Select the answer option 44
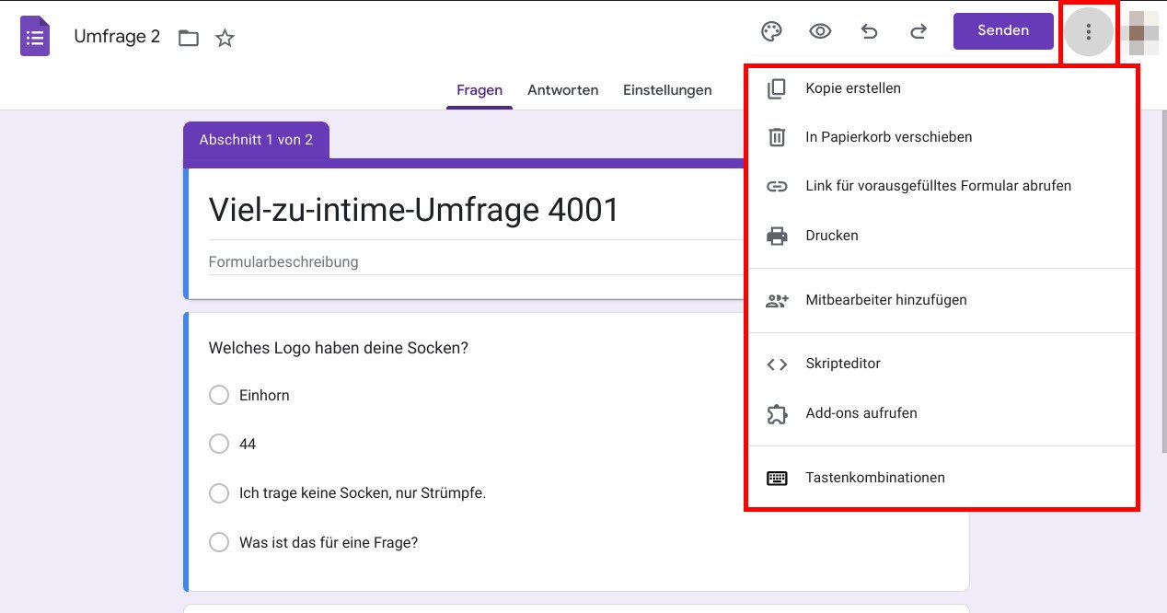1167x613 pixels. pyautogui.click(x=219, y=444)
